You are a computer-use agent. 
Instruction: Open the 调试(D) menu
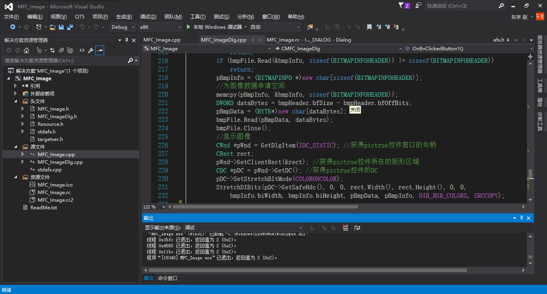tap(148, 16)
